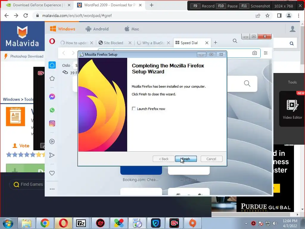Viewport: 305px width, 229px height.
Task: Close the Site Blocked tab in Opera
Action: click(x=130, y=43)
